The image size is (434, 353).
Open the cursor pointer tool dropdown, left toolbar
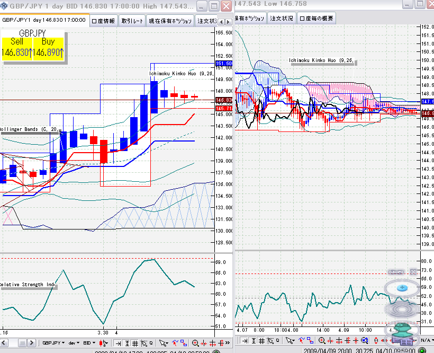tap(164, 343)
